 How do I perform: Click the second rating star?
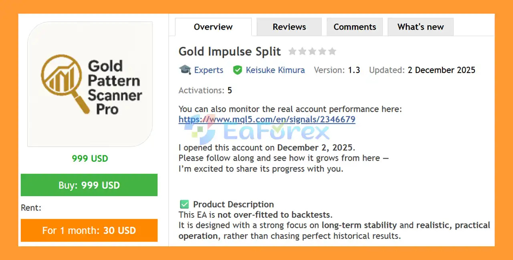click(x=302, y=51)
